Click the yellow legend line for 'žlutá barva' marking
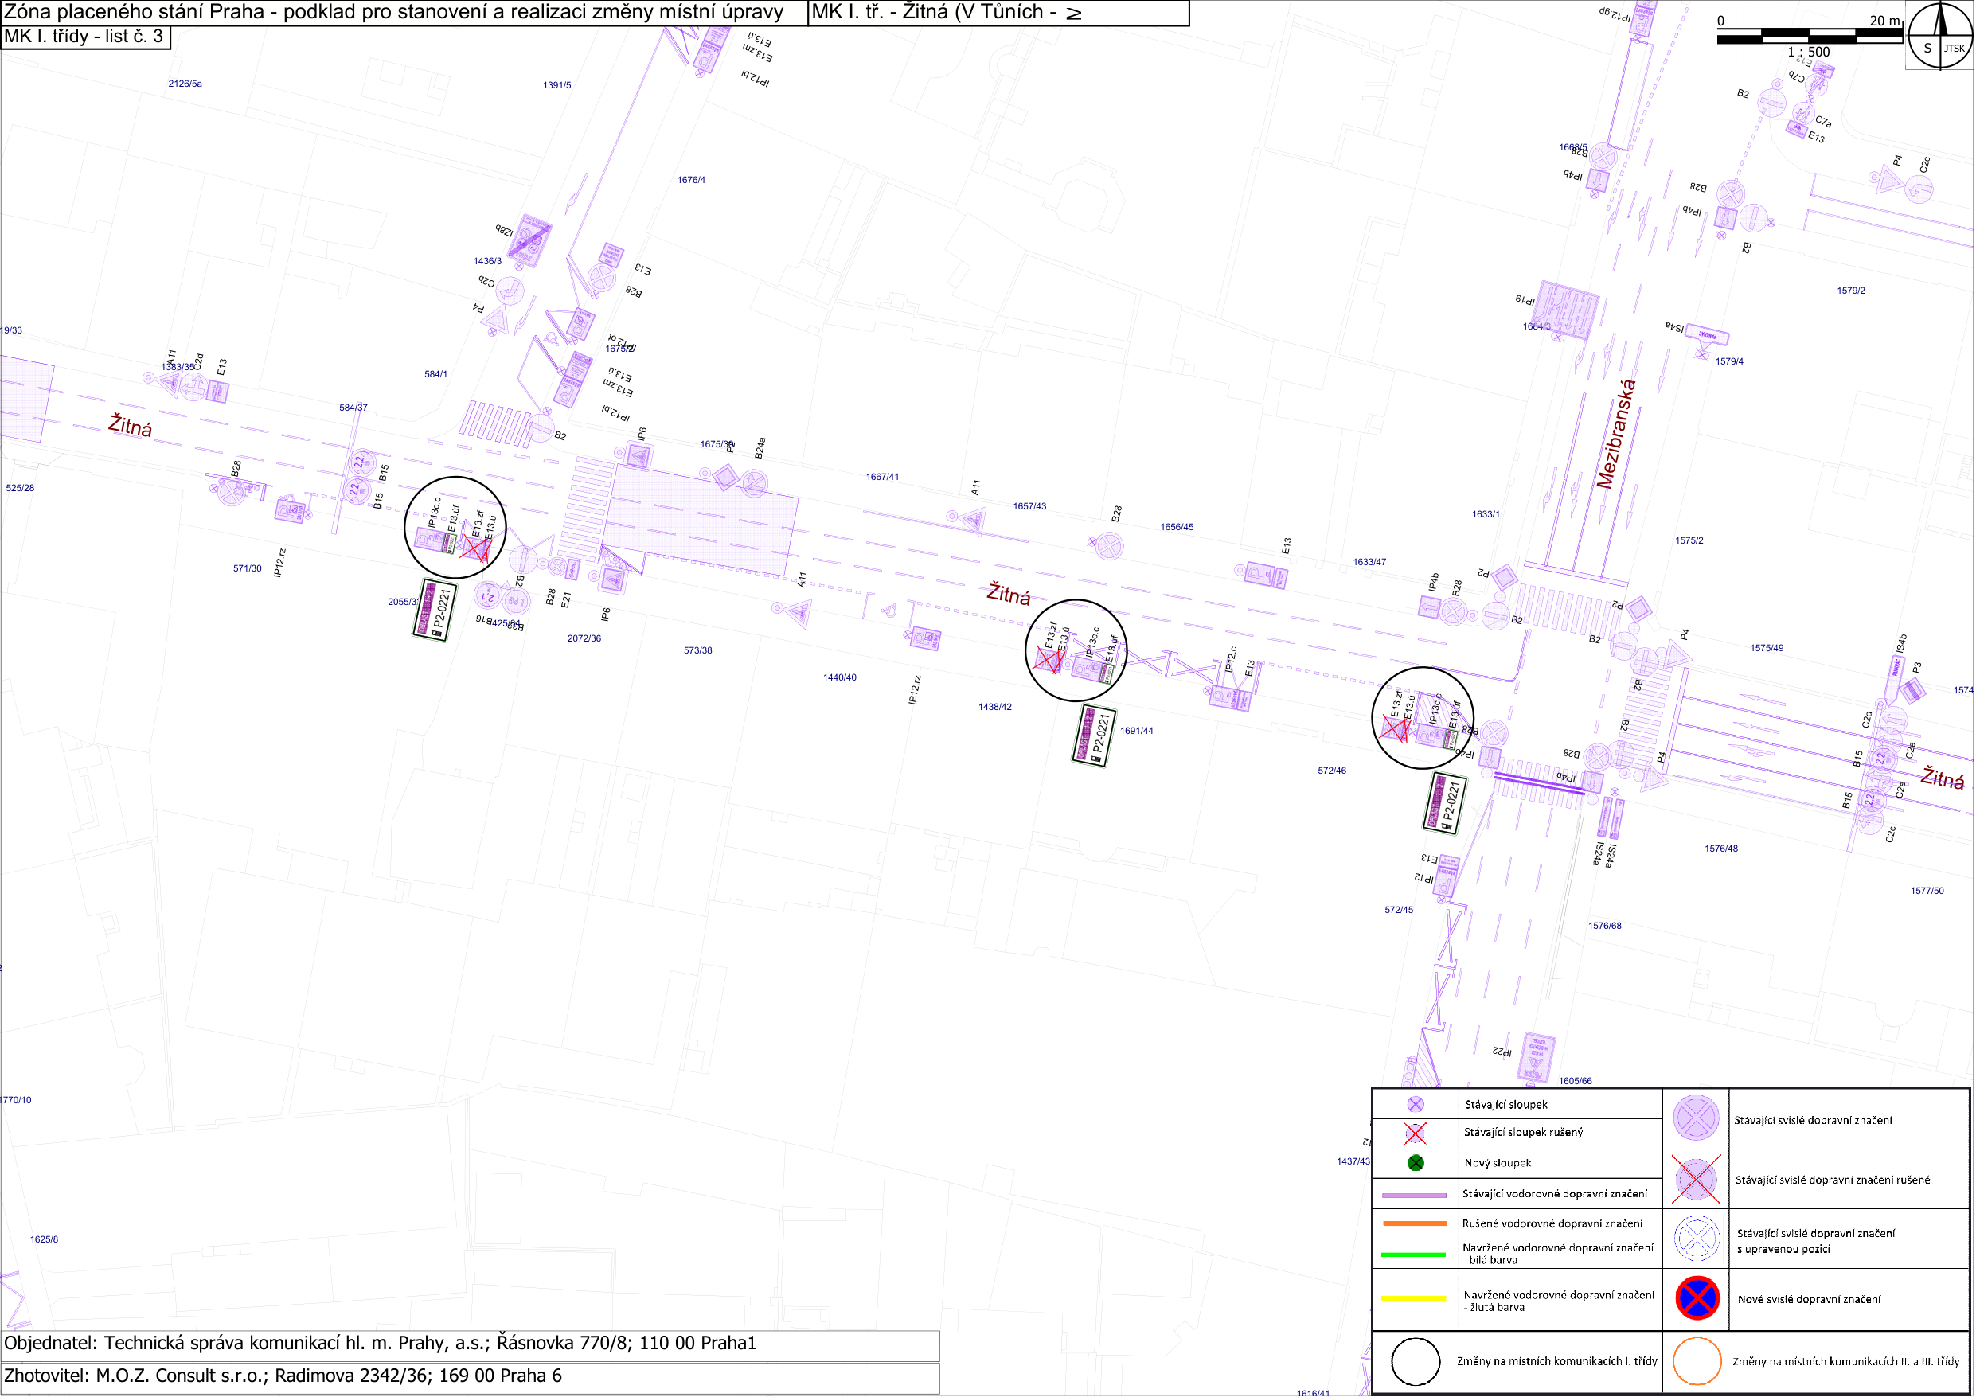Screen dimensions: 1976x1397 click(1414, 1299)
